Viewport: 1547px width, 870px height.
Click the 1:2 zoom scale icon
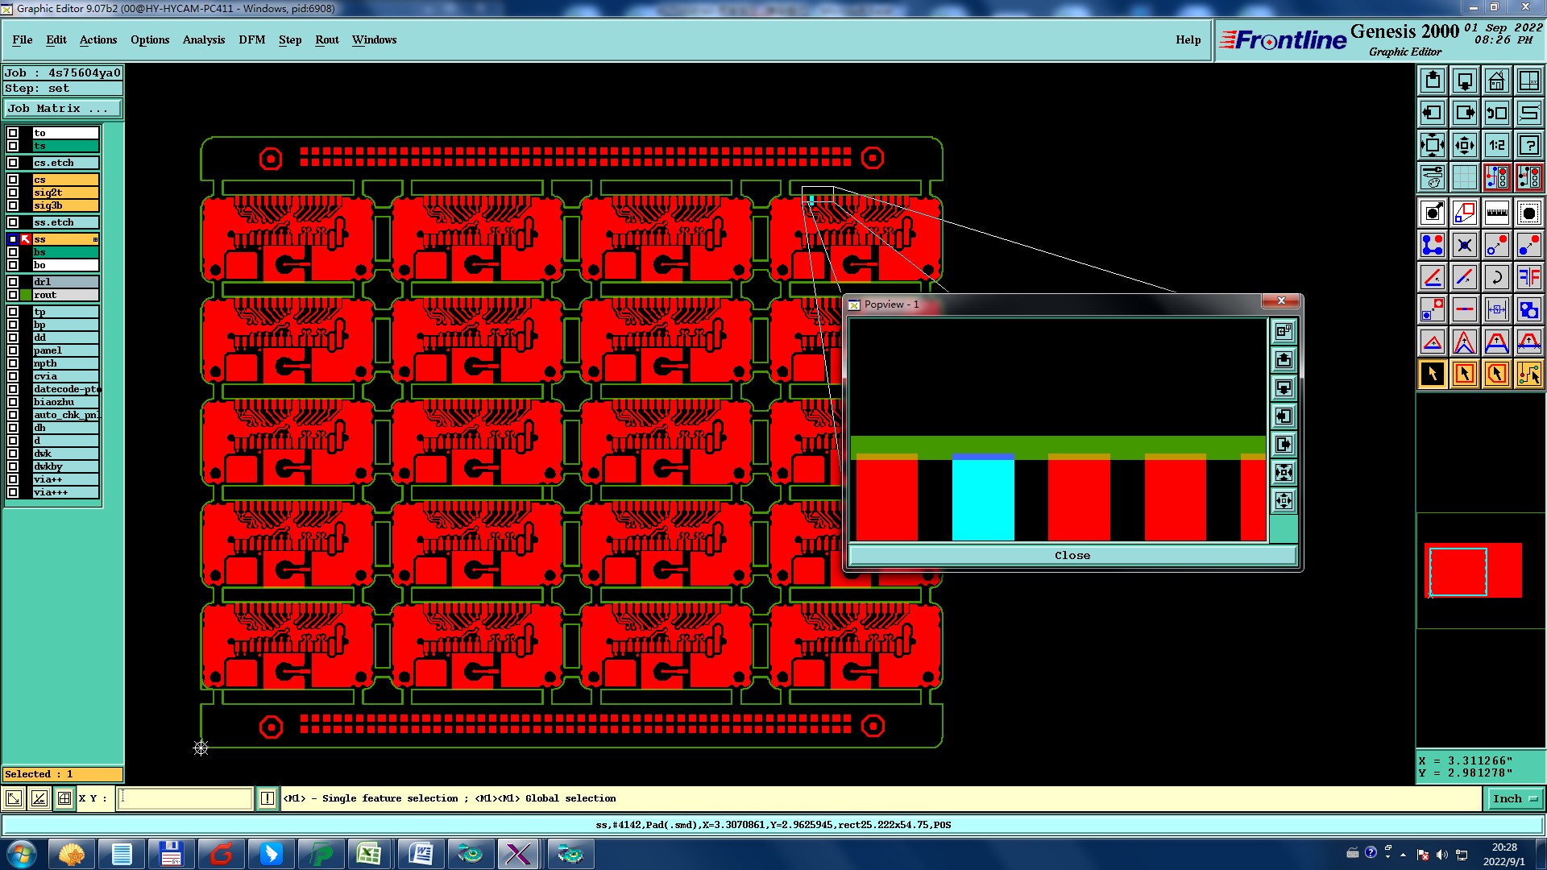tap(1496, 145)
